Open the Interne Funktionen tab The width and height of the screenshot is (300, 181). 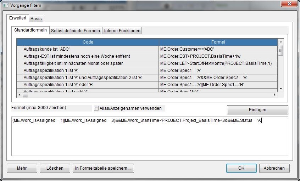click(122, 30)
